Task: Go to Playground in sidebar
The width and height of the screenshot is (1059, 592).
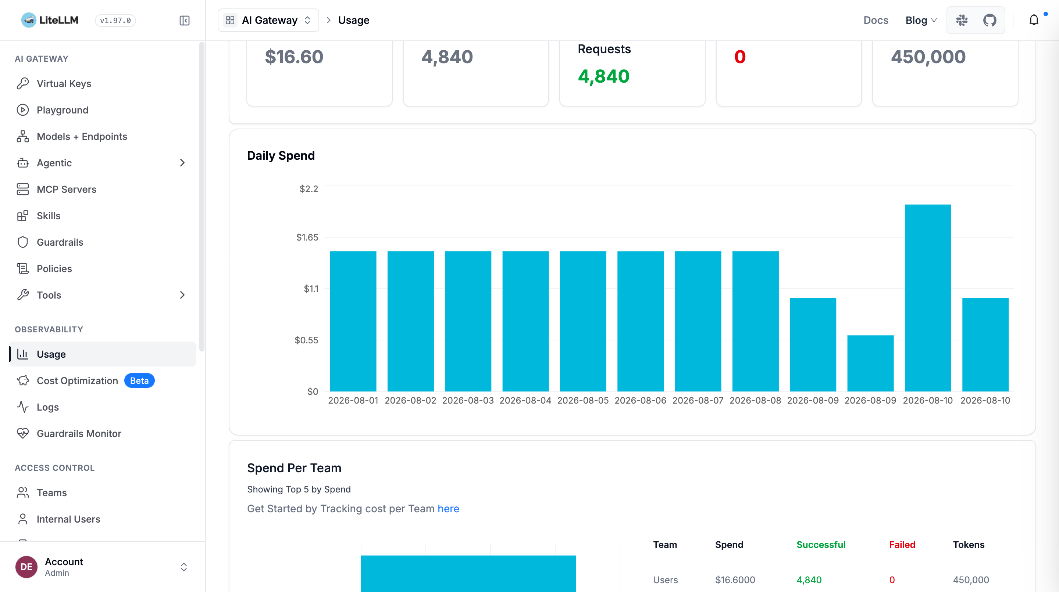Action: click(102, 110)
